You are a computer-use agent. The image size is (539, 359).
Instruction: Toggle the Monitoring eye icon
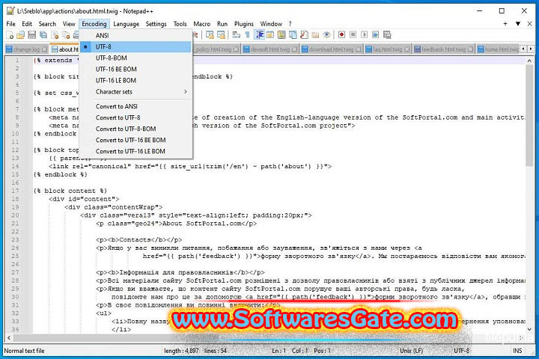click(326, 34)
